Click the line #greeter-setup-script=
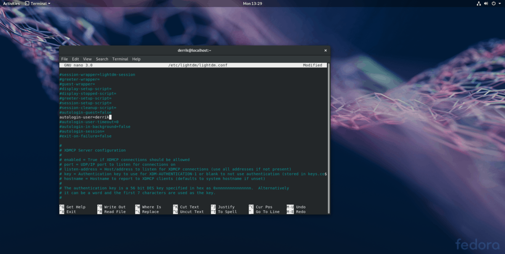 (x=85, y=98)
